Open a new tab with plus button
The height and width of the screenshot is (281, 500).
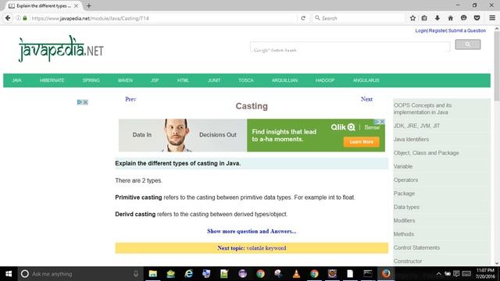tap(88, 5)
